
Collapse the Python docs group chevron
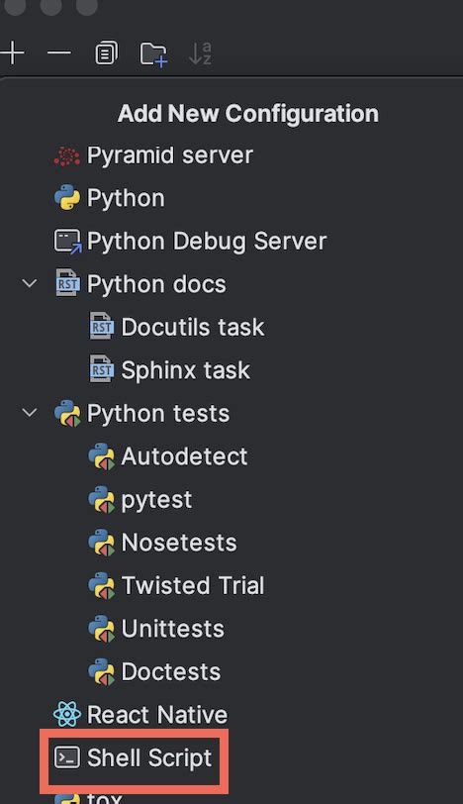tap(30, 283)
